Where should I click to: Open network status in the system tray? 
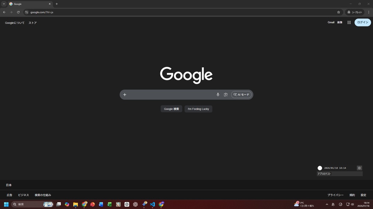click(x=348, y=204)
